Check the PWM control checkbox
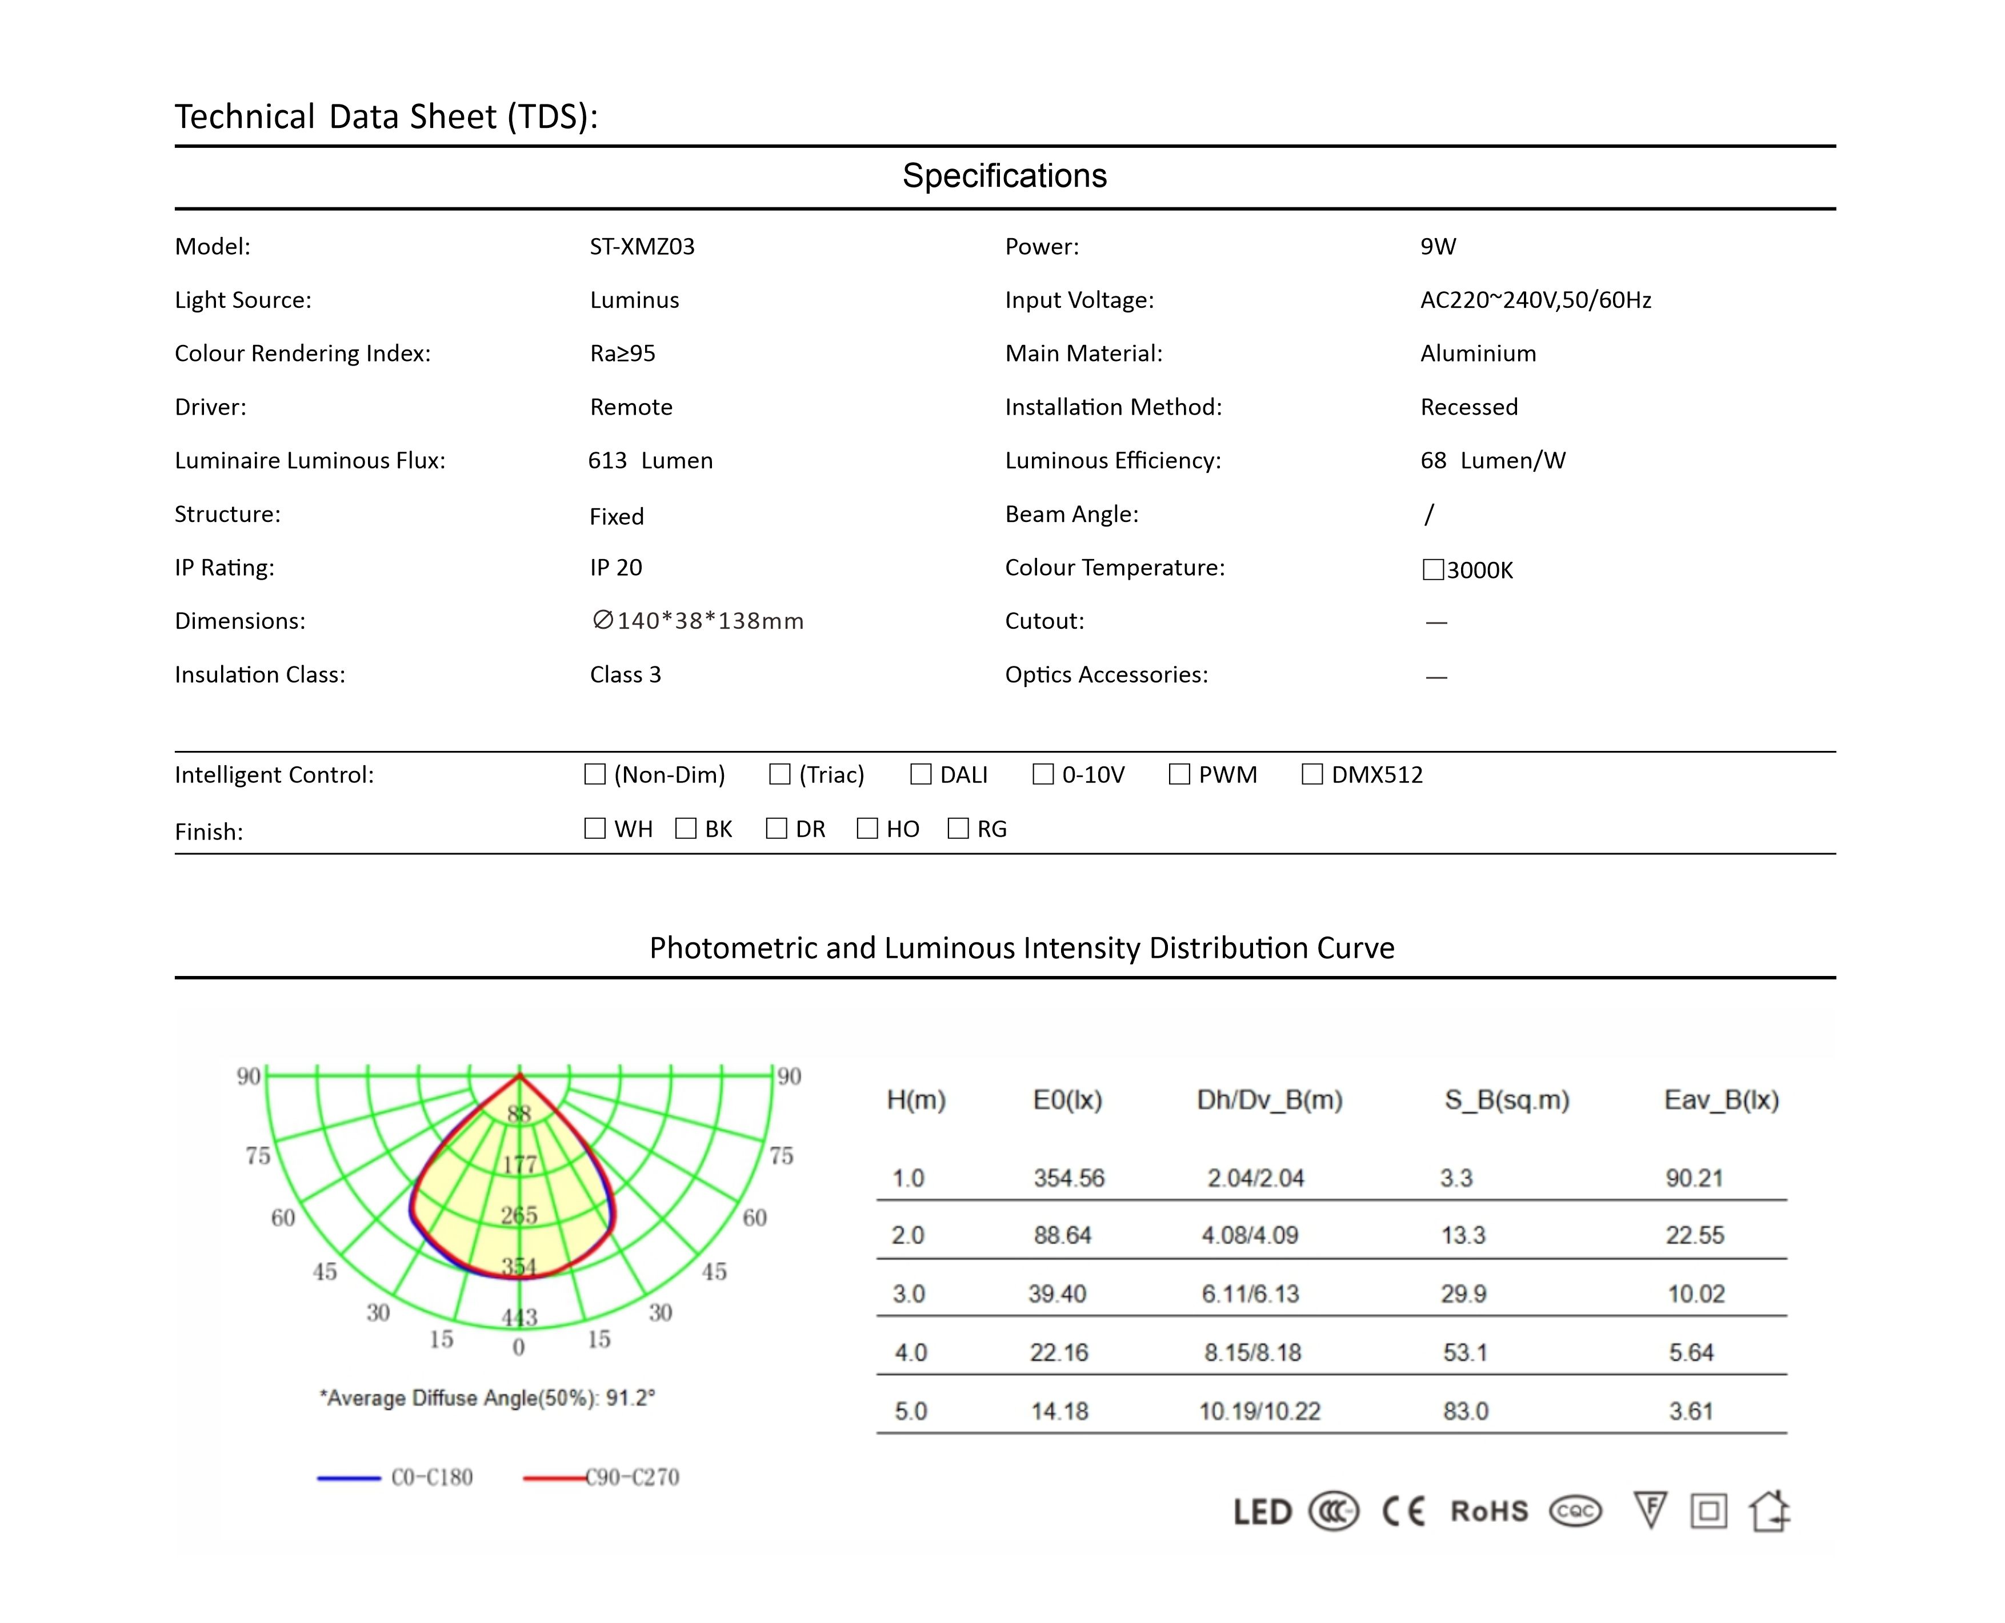This screenshot has width=2005, height=1623. click(x=1179, y=774)
